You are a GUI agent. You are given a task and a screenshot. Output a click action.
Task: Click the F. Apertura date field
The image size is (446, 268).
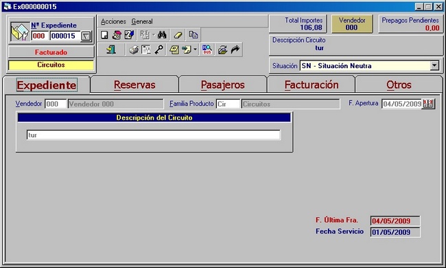pyautogui.click(x=402, y=104)
